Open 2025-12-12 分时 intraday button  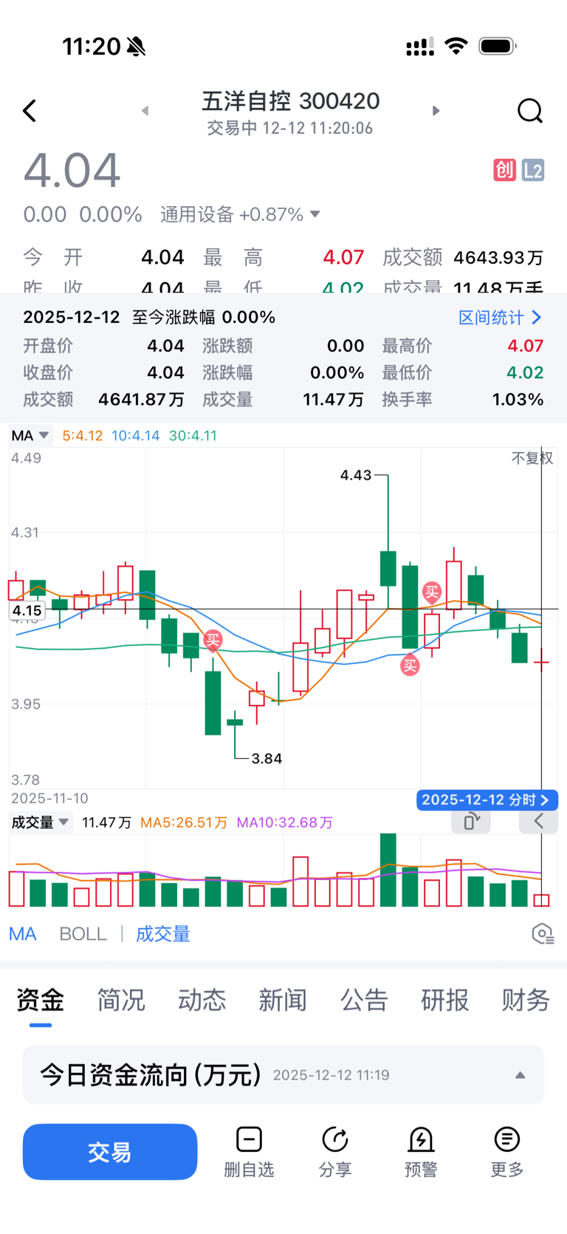coord(487,800)
